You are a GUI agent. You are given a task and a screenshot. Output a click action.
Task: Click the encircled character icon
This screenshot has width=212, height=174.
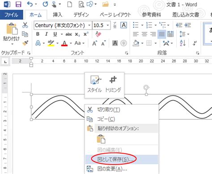click(x=123, y=43)
